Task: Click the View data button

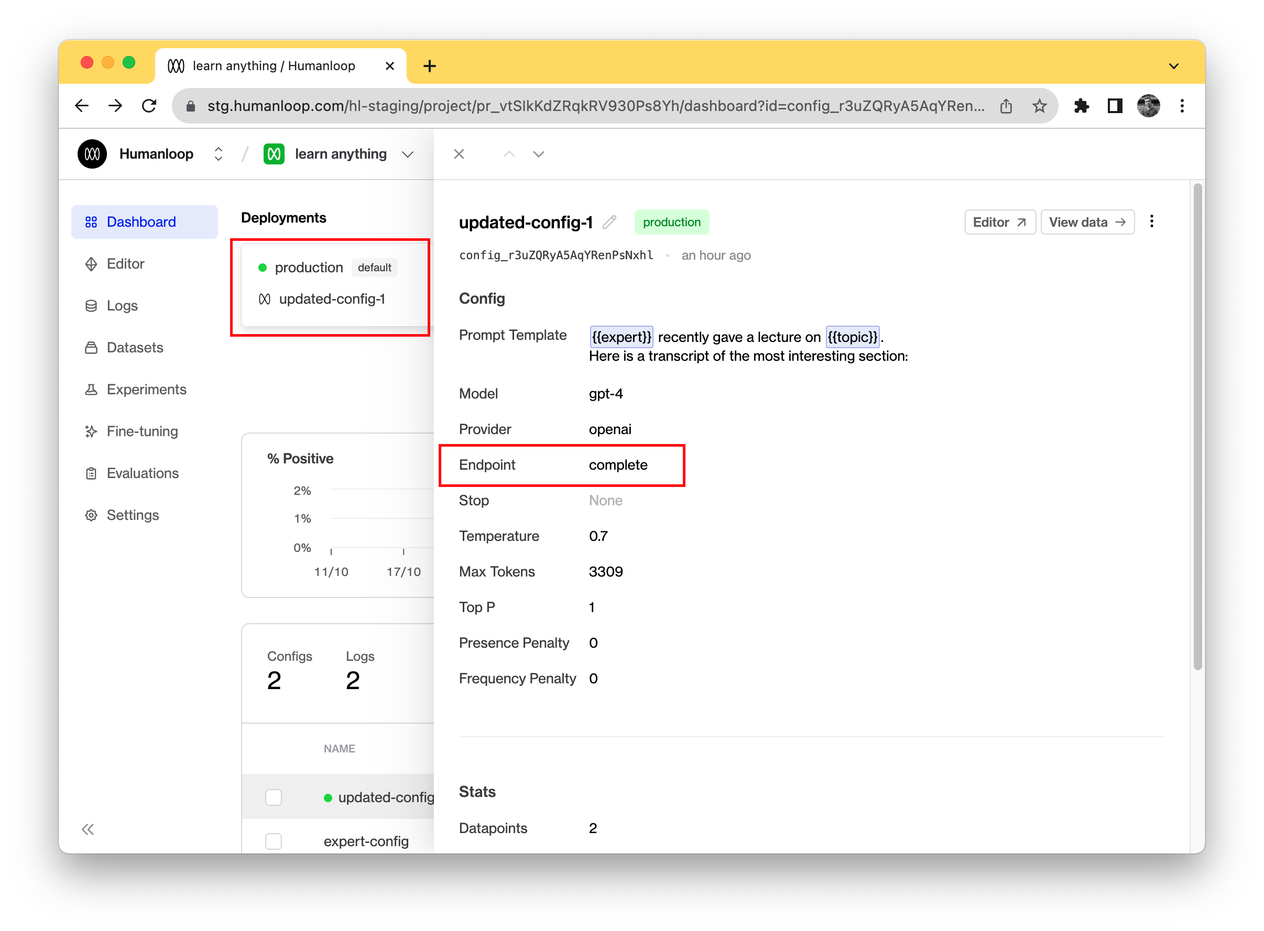Action: pos(1087,222)
